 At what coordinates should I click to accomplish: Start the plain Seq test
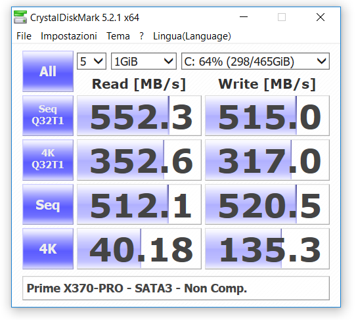pyautogui.click(x=48, y=204)
